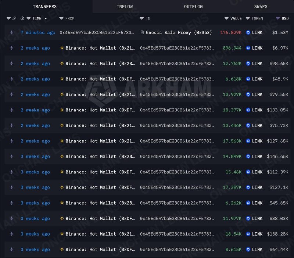This screenshot has height=258, width=294.
Task: Open Gnosis Safe Proxy (0x3b3) entity
Action: pyautogui.click(x=179, y=33)
